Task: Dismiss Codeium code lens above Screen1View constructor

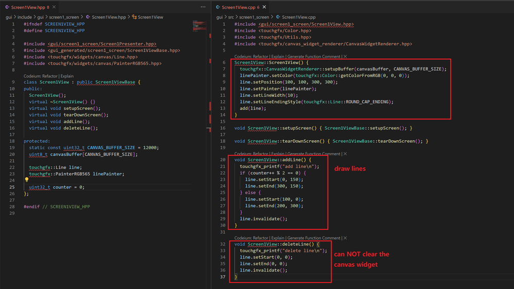Action: click(345, 56)
